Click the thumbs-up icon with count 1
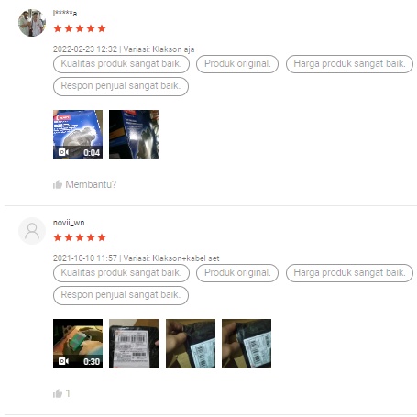 coord(58,393)
